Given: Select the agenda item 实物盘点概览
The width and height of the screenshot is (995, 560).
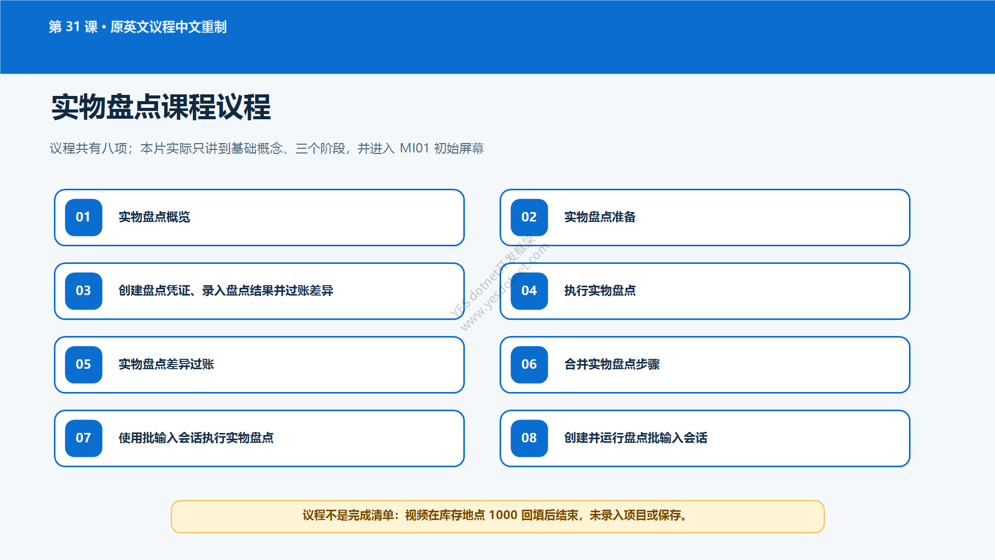Looking at the screenshot, I should coord(259,217).
